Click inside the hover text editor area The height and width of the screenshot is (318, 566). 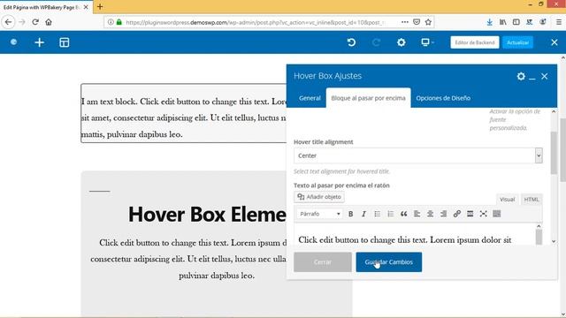[x=415, y=235]
